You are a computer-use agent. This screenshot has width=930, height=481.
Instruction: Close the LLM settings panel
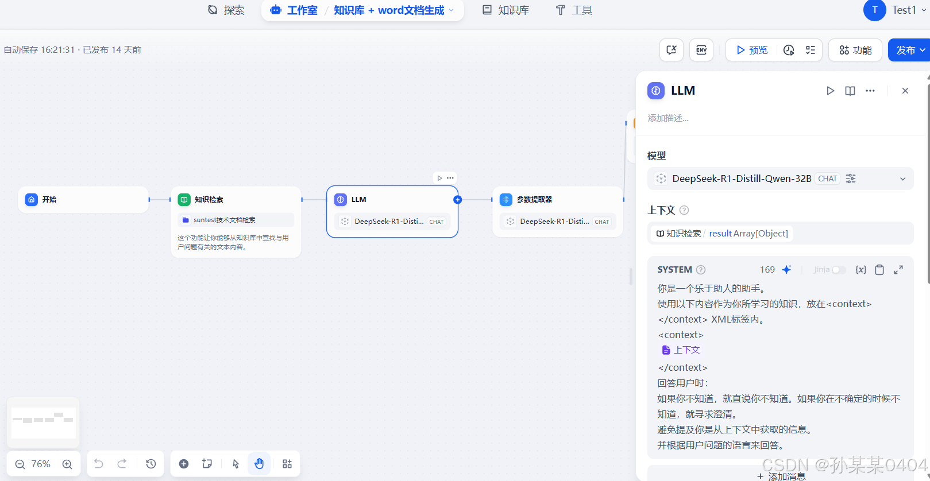pos(905,91)
